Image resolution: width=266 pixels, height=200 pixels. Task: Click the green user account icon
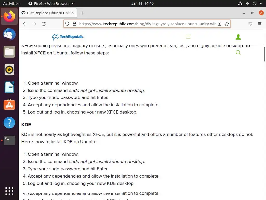coord(238,37)
